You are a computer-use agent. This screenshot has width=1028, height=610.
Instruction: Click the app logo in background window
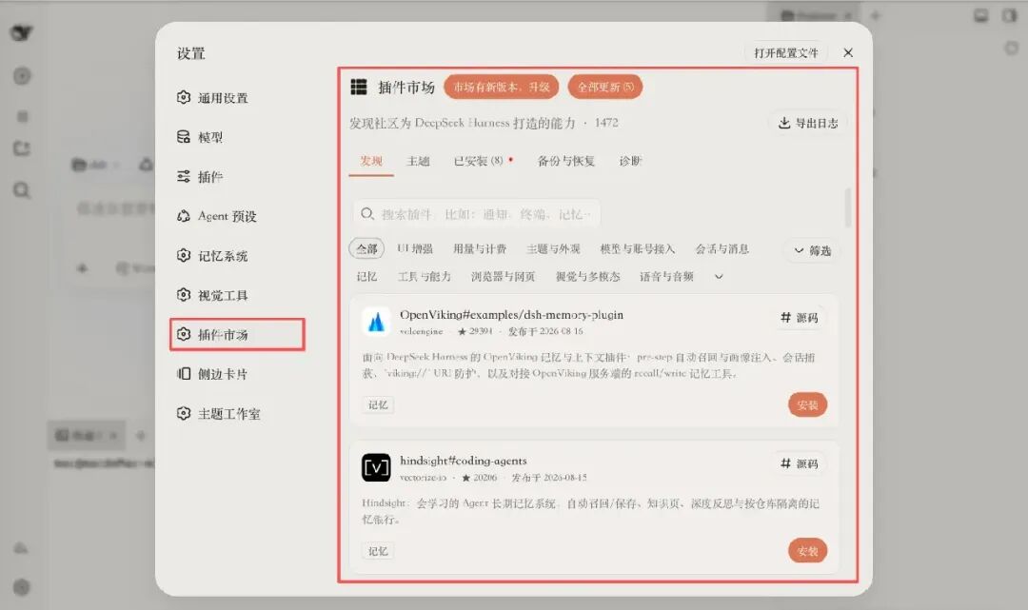[22, 32]
